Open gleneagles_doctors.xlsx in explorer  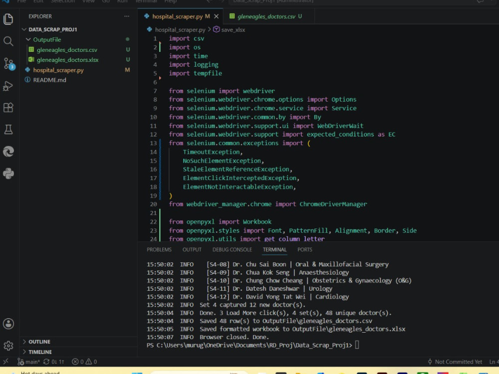(67, 60)
